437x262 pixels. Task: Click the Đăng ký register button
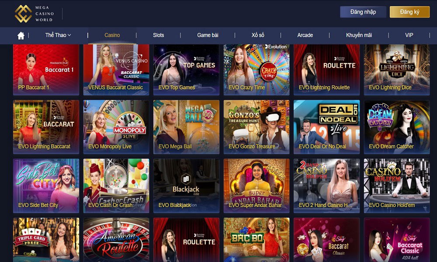[409, 12]
